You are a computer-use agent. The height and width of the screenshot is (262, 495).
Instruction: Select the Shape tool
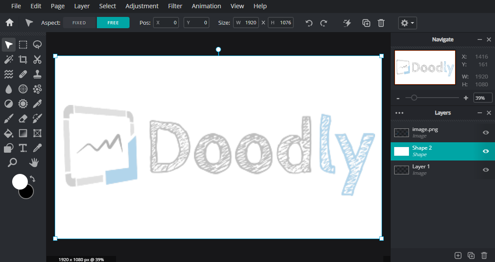point(9,148)
